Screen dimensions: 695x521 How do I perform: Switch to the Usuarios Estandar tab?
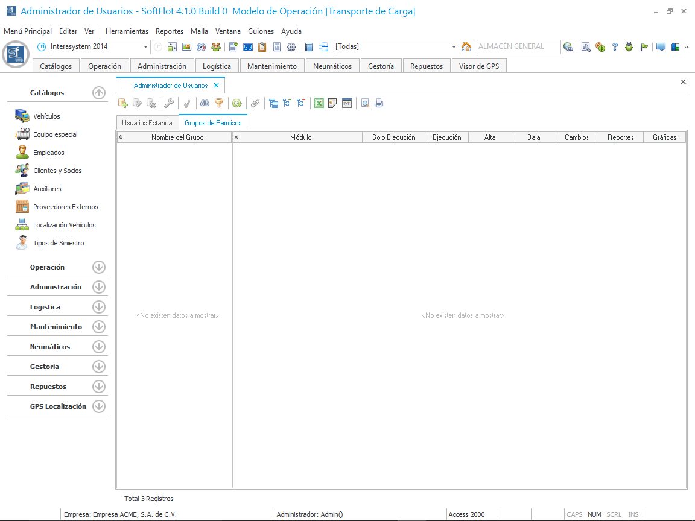[148, 122]
